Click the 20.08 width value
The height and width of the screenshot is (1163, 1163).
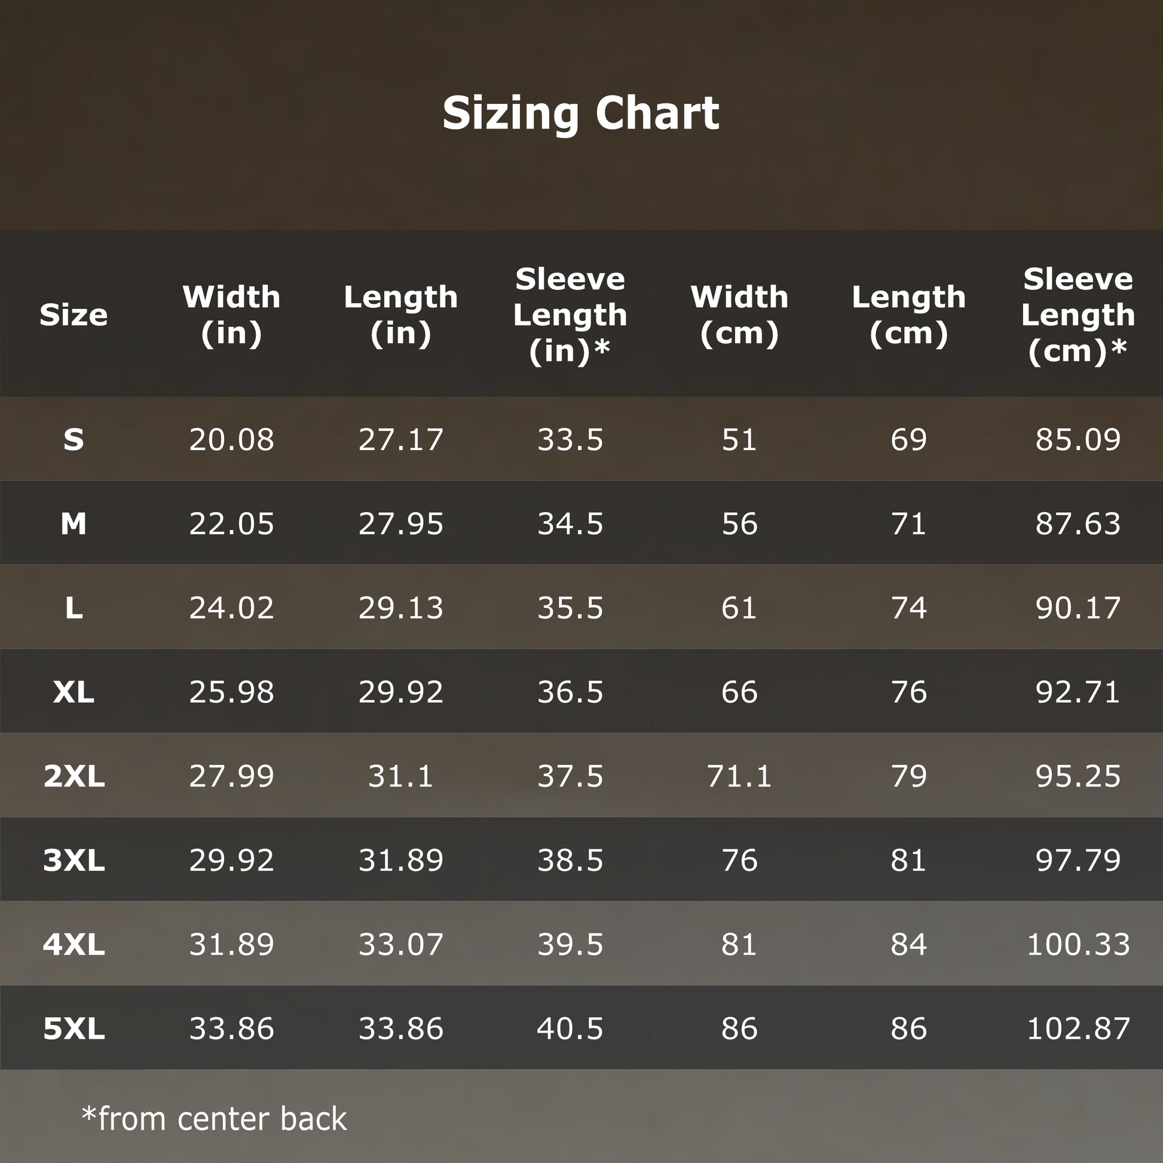point(232,439)
